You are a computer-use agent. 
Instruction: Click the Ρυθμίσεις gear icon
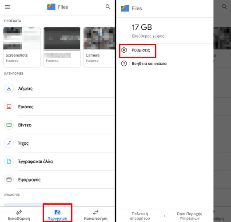point(124,50)
